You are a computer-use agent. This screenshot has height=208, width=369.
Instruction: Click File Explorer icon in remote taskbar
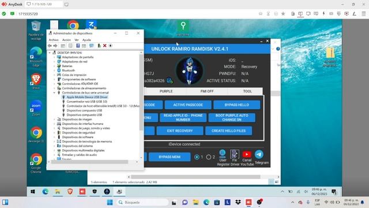pos(58,191)
